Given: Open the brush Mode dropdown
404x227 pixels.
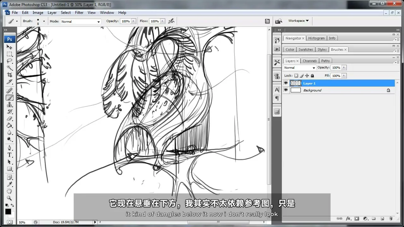Looking at the screenshot, I should [x=80, y=21].
